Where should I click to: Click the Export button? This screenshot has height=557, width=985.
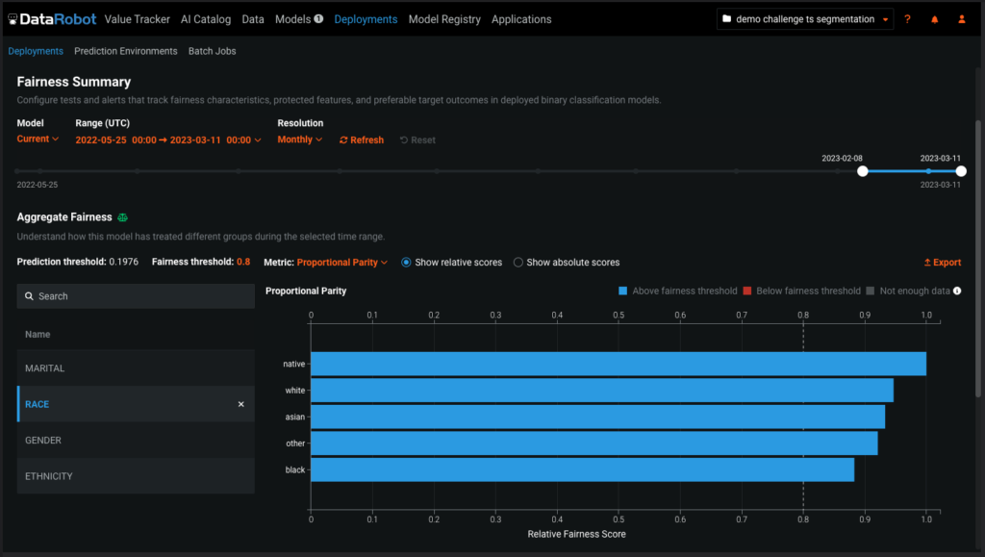click(x=943, y=263)
